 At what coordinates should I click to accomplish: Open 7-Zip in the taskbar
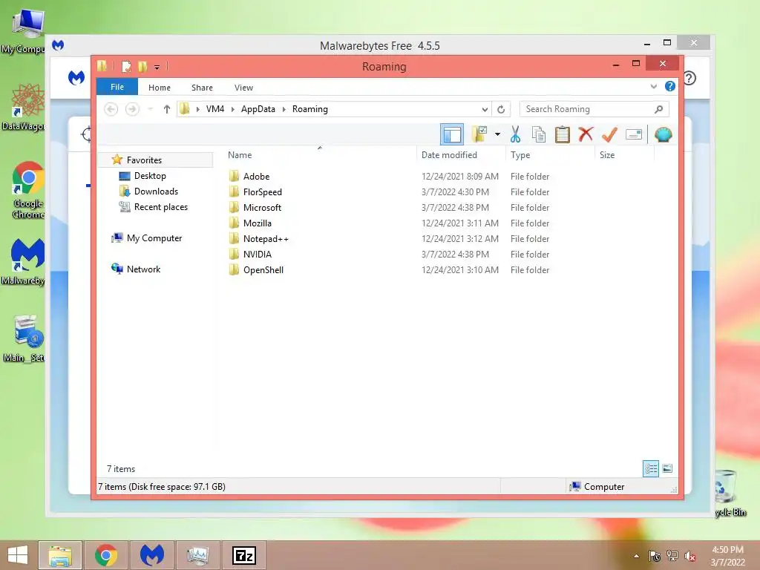[x=243, y=555]
